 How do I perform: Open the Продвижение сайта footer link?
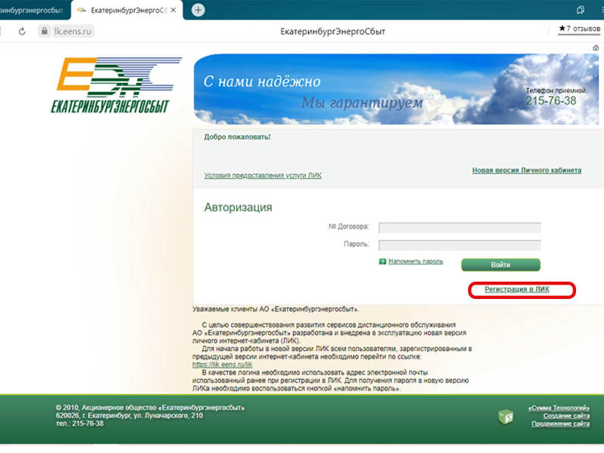(560, 424)
